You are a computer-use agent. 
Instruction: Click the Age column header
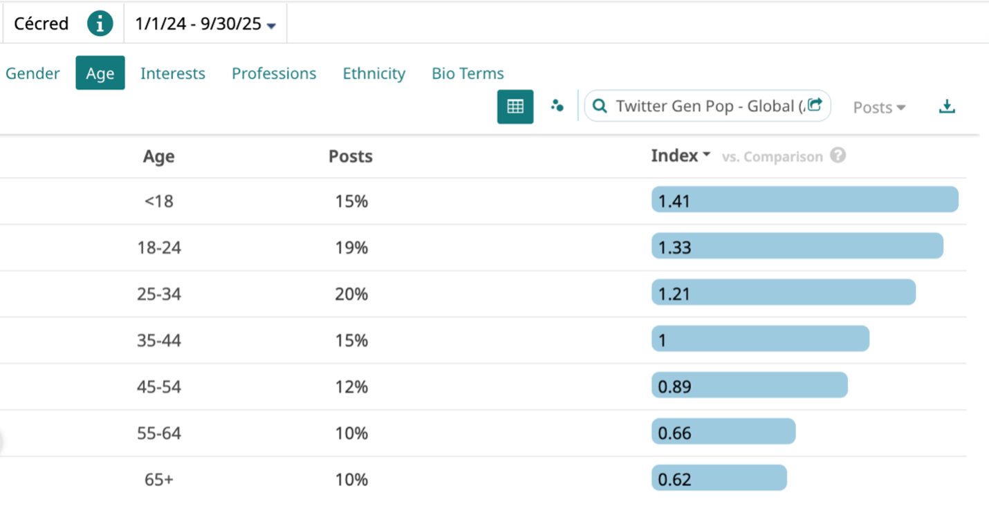(x=158, y=156)
